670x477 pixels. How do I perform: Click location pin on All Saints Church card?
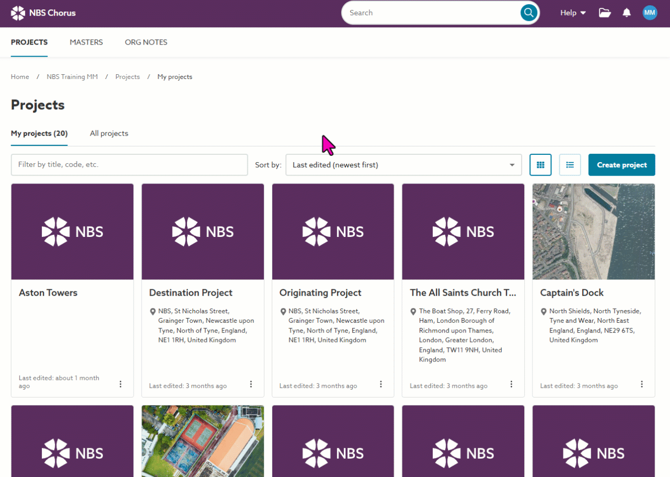coord(413,311)
